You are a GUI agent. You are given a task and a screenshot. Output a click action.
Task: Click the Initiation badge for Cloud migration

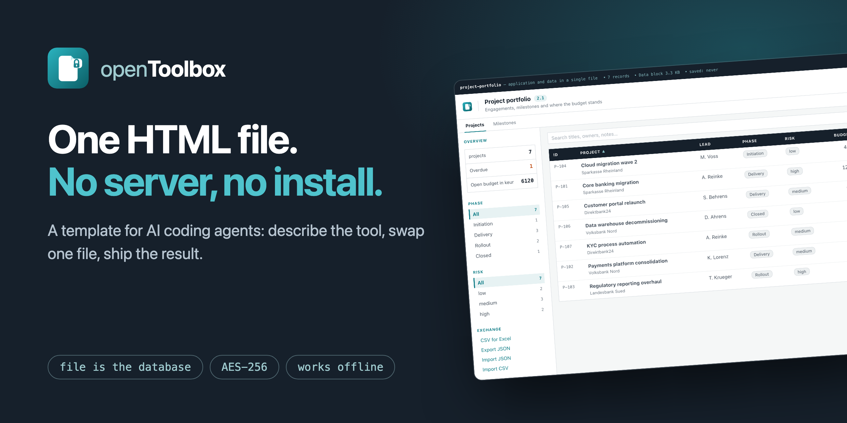pos(755,154)
